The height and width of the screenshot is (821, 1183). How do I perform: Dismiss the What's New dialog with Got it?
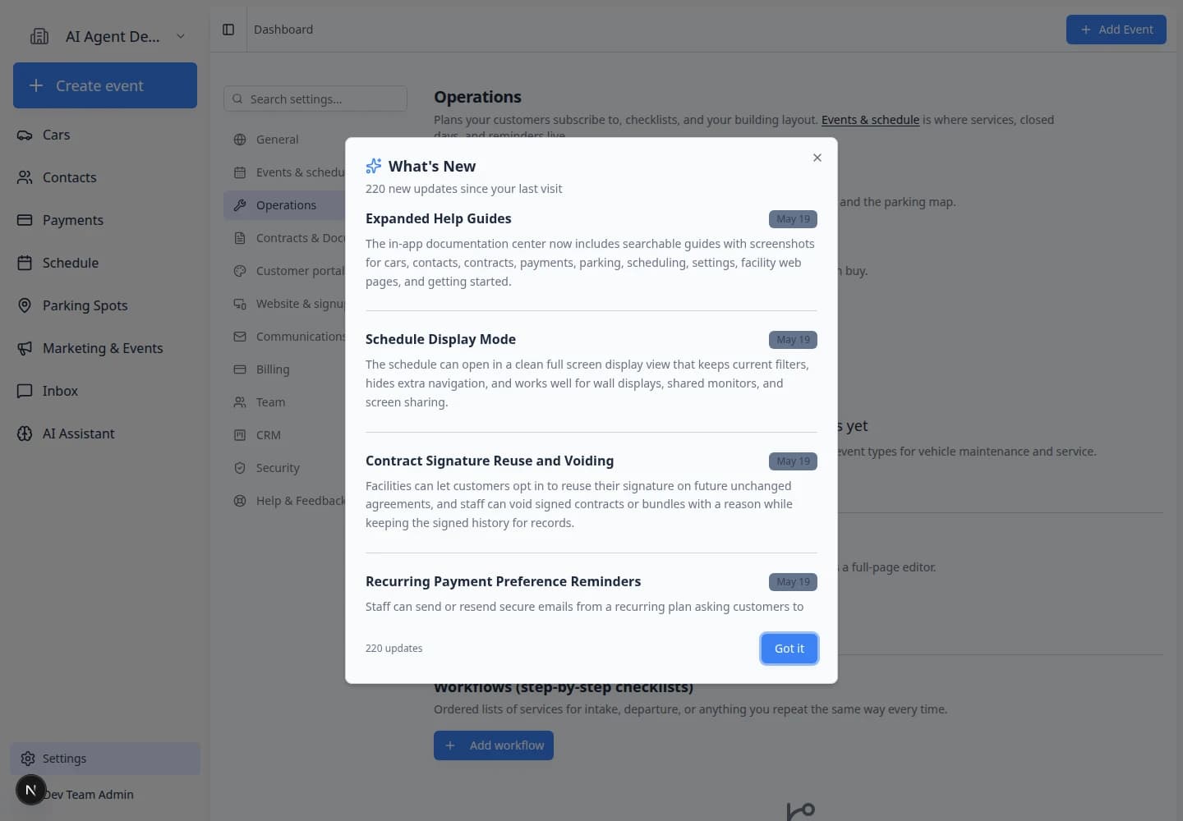point(789,649)
